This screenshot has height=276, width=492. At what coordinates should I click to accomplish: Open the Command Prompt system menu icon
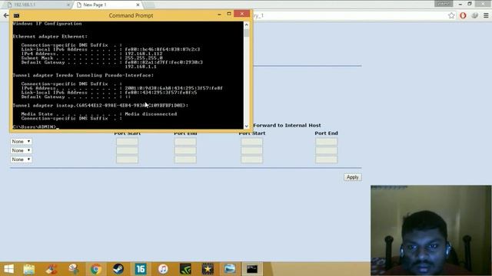pos(16,15)
